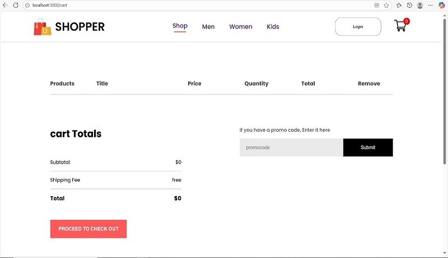Launch Copilot from the toolbar
The height and width of the screenshot is (258, 448).
[x=442, y=5]
